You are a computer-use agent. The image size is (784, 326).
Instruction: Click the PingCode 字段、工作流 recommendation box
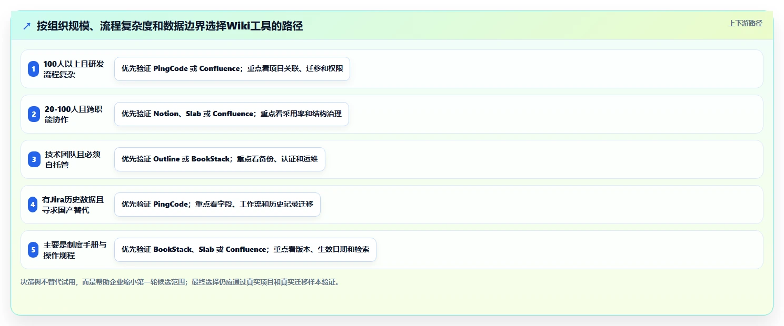coord(217,205)
